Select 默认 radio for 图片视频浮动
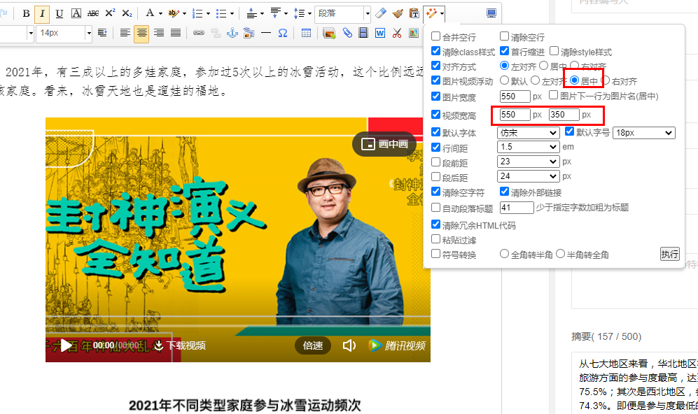Viewport: 698px width, 414px height. [504, 80]
